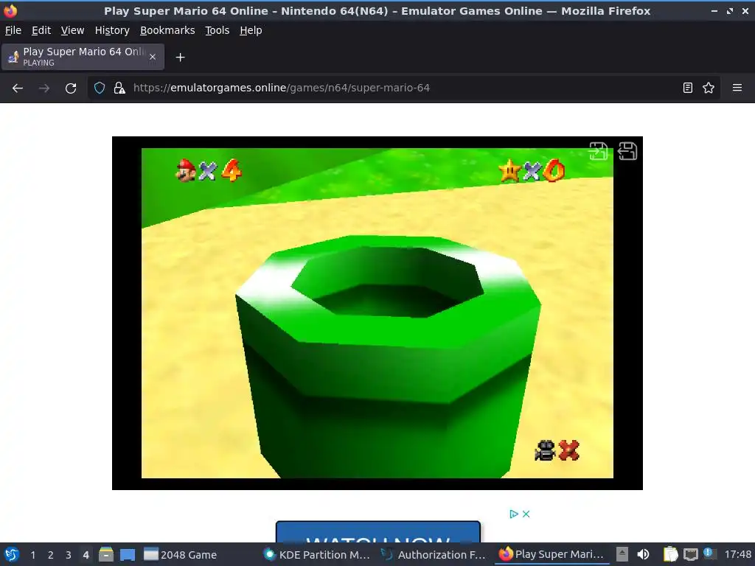Click the address bar URL
This screenshot has height=566, width=755.
281,88
